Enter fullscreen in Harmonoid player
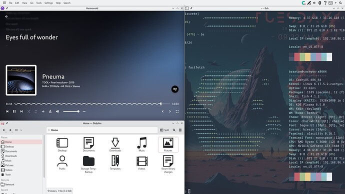The height and width of the screenshot is (194, 345). pyautogui.click(x=177, y=111)
